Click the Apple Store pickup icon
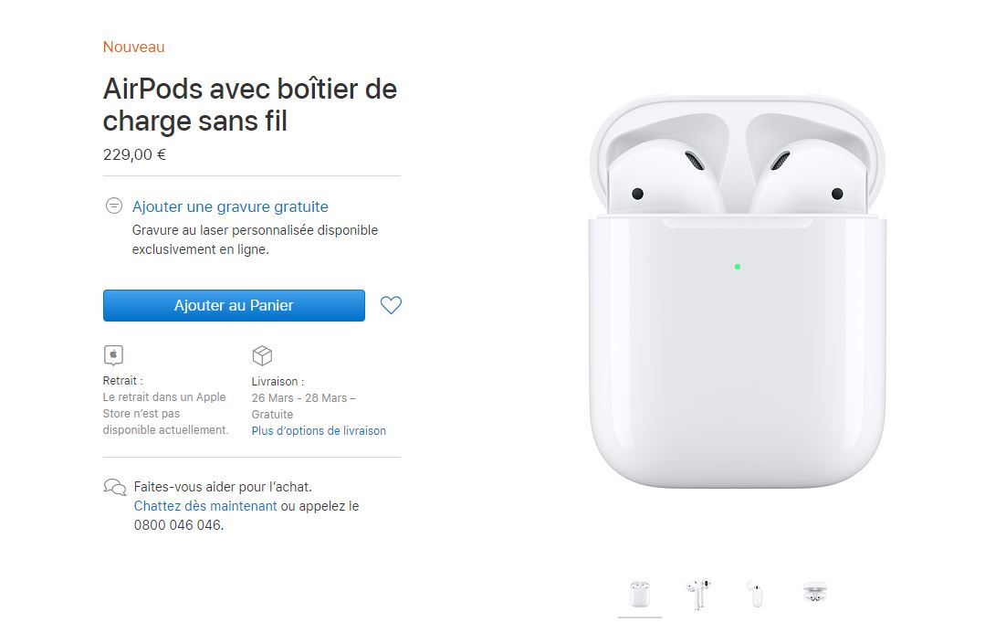 tap(113, 355)
